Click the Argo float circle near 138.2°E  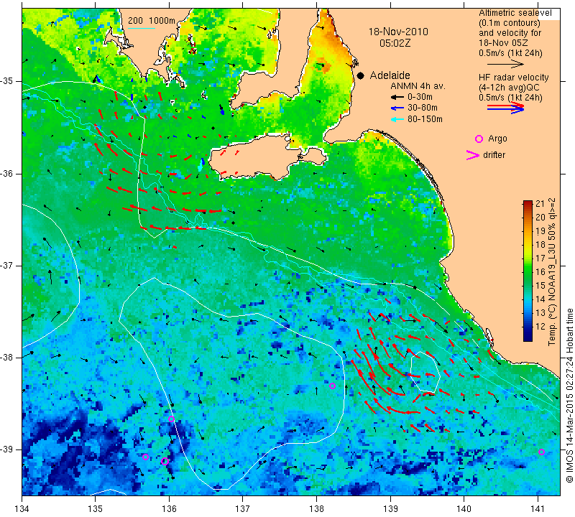(332, 386)
